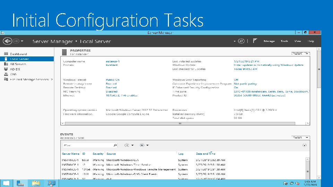Click the Windows Update install automatically link
This screenshot has height=187, width=333.
click(x=268, y=65)
